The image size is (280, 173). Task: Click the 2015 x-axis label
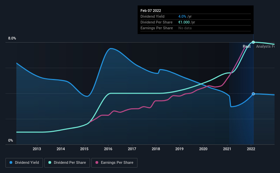click(x=84, y=149)
